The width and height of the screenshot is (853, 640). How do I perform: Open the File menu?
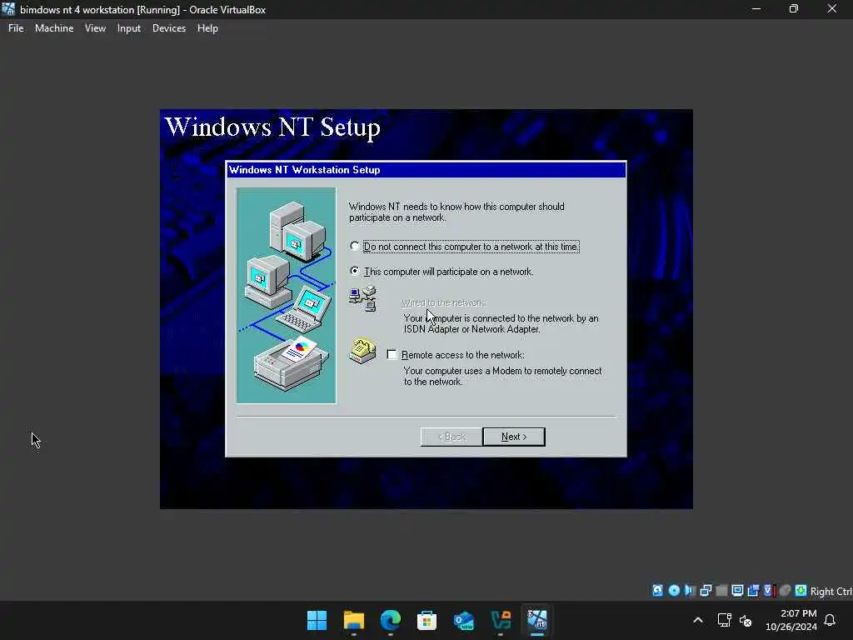16,28
